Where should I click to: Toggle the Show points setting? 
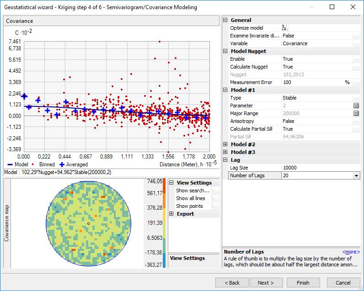pos(215,206)
